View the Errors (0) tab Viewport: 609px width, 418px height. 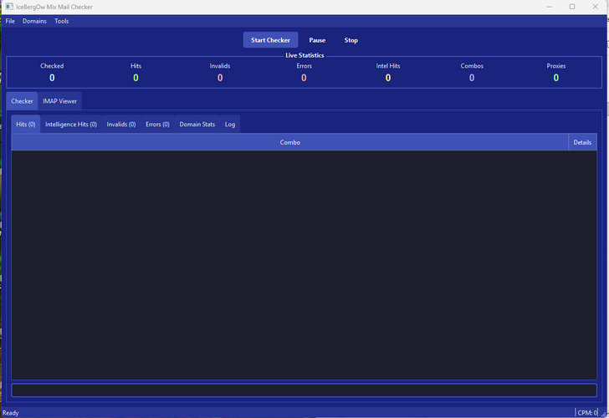tap(157, 125)
